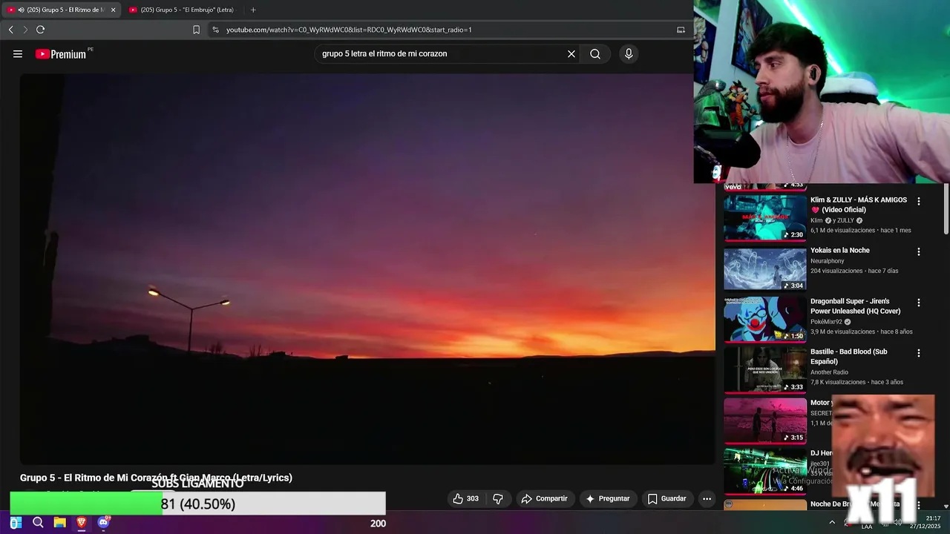Screen dimensions: 950x534
Task: Open Yokais en la Noche thumbnail
Action: (x=765, y=268)
